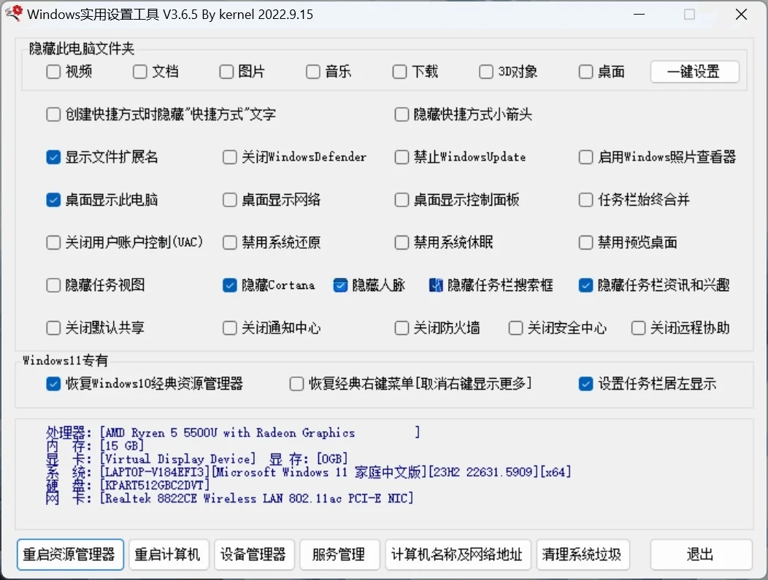Image resolution: width=768 pixels, height=580 pixels.
Task: Enable 关闭WindowsDefender checkbox
Action: tap(230, 157)
